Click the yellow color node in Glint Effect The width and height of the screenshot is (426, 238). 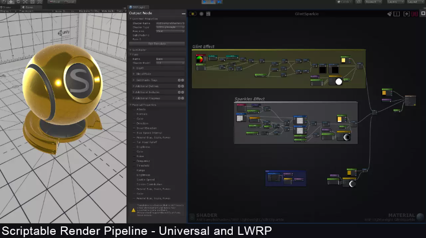pyautogui.click(x=346, y=60)
